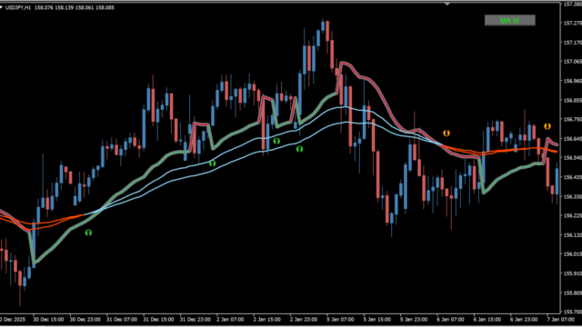
Task: Select the green buy arrow near 2 Jan 15:00
Action: [276, 141]
